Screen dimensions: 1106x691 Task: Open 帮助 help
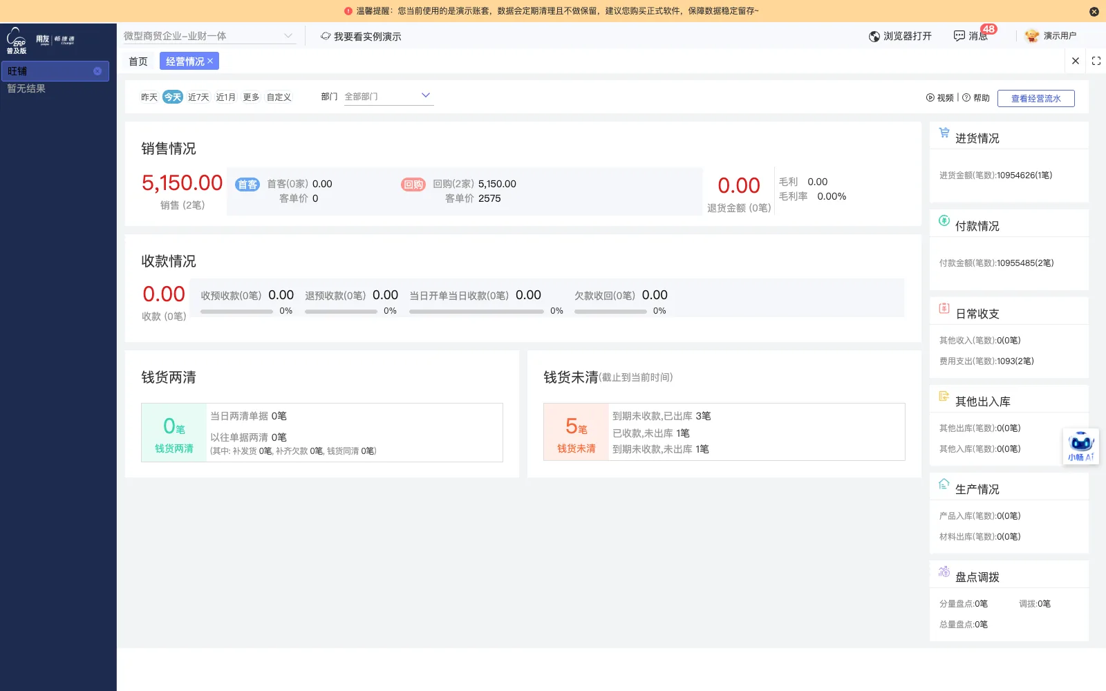tap(976, 98)
